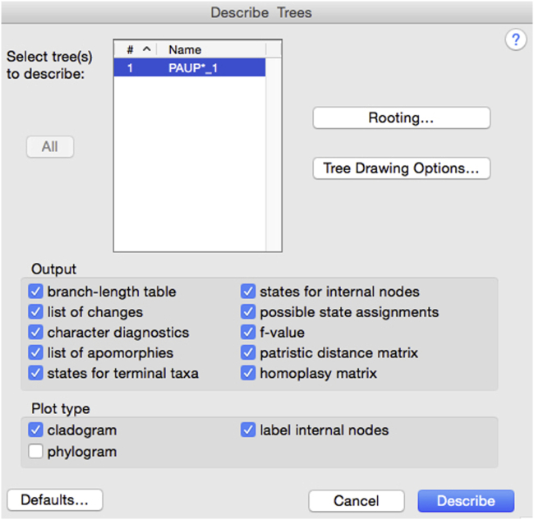Uncheck the f-value option
534x520 pixels.
(248, 333)
